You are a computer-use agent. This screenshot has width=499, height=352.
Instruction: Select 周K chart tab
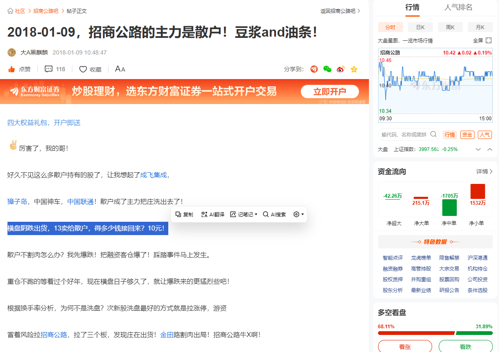pyautogui.click(x=450, y=27)
